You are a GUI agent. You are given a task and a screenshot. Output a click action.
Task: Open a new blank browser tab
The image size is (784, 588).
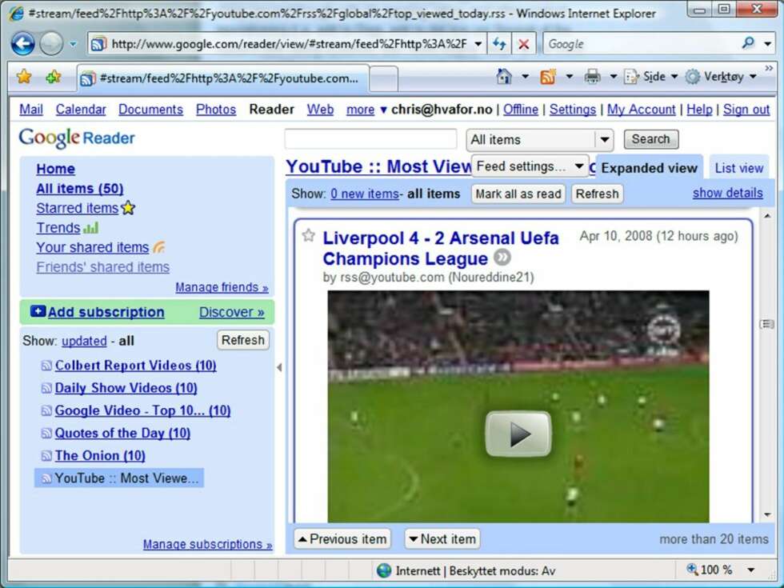click(383, 78)
